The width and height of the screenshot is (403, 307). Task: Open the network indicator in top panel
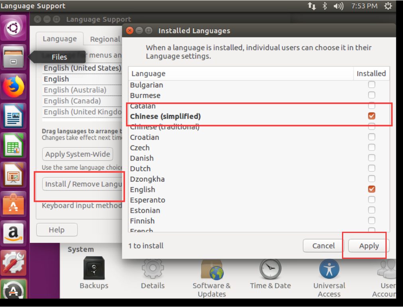312,6
